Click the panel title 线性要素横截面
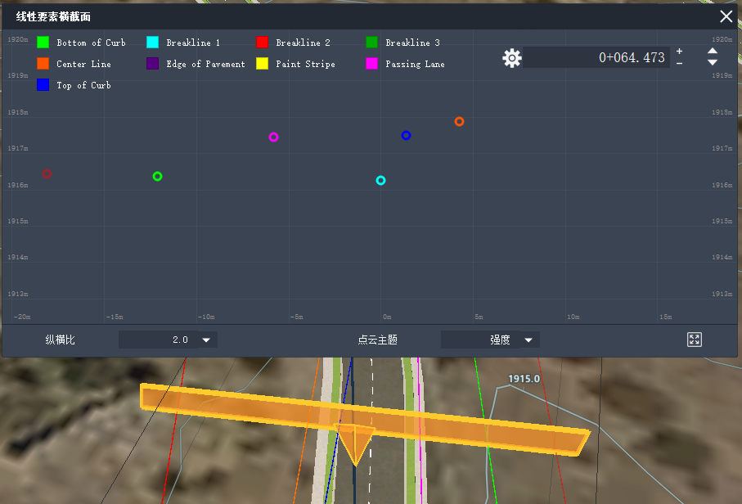 [x=53, y=17]
